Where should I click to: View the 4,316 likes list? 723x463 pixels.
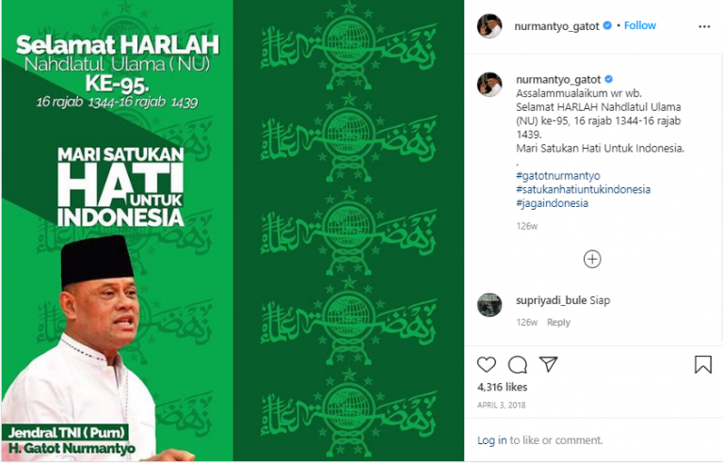(x=502, y=387)
